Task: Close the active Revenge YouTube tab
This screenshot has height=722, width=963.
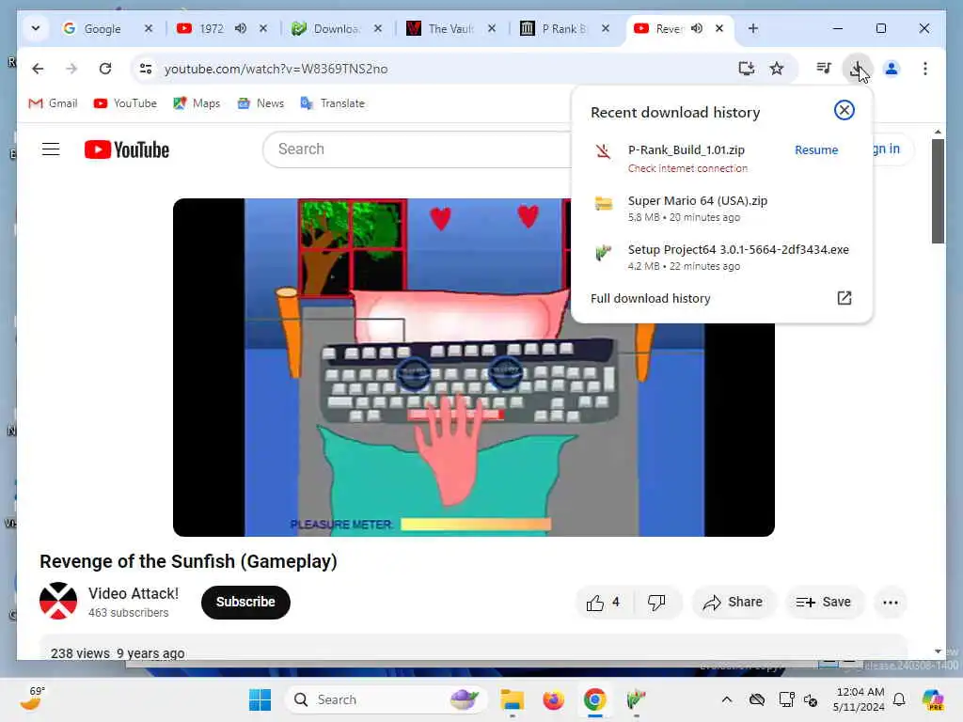Action: point(719,28)
